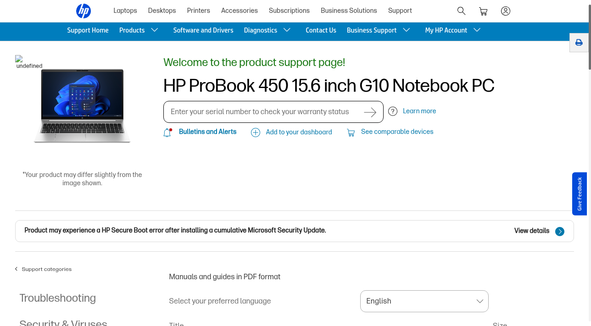591x326 pixels.
Task: Open the Contact Us link
Action: (x=321, y=30)
